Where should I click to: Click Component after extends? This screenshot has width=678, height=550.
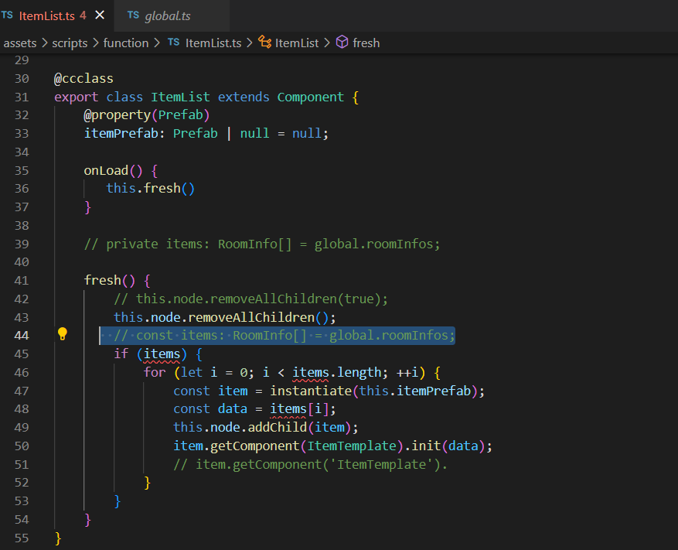(x=311, y=97)
